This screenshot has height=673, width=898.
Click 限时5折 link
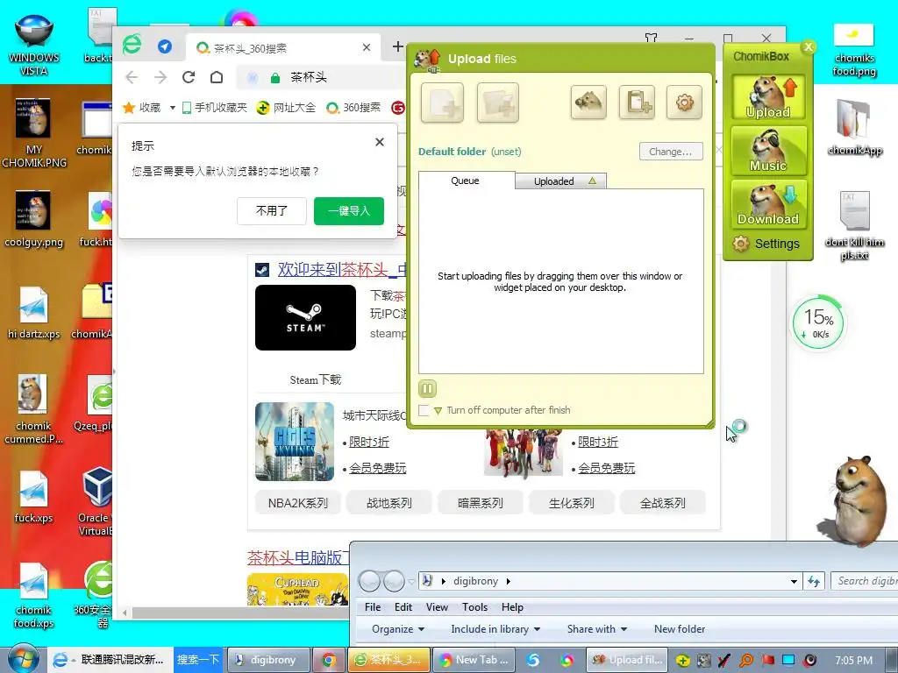[x=369, y=442]
